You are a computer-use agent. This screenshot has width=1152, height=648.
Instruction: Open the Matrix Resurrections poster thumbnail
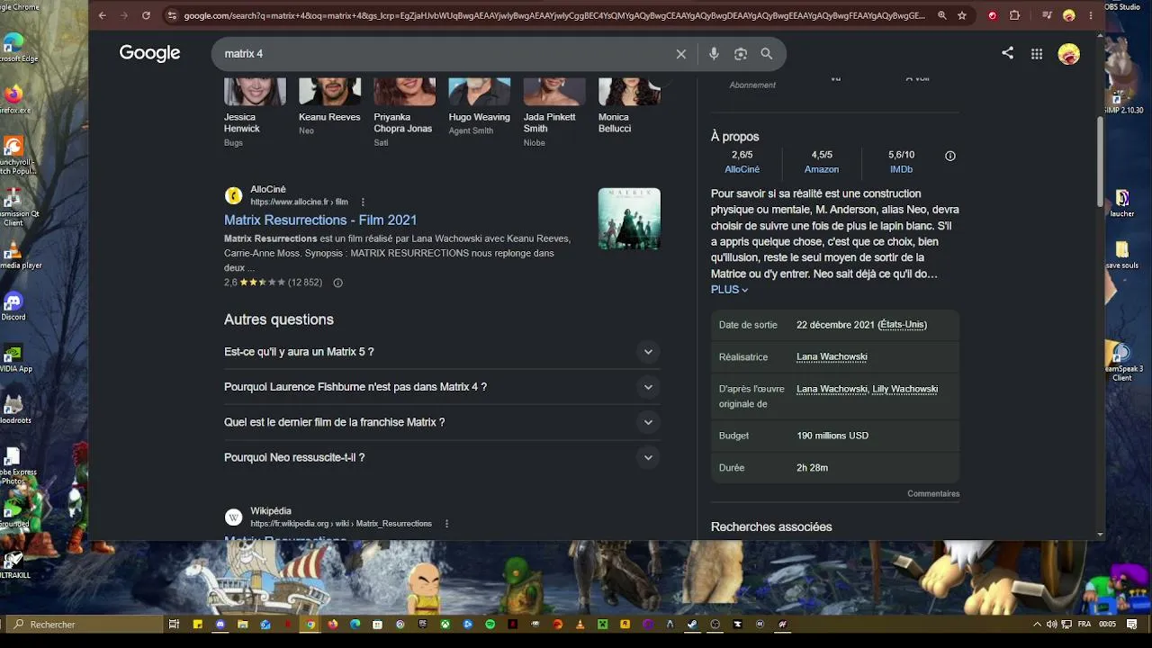pos(629,219)
